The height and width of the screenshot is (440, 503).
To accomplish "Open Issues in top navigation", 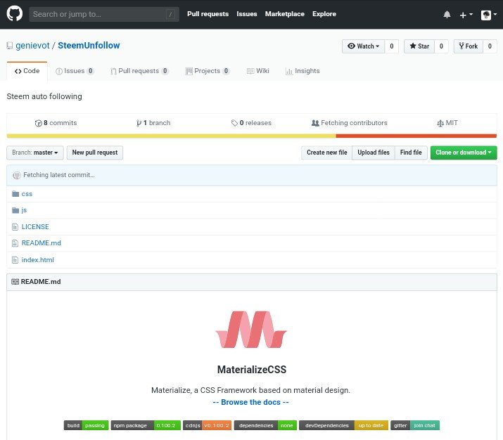I will point(247,14).
